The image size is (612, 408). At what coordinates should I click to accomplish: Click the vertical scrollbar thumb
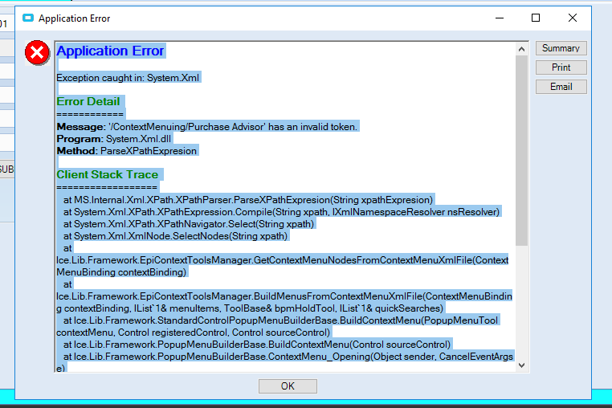[x=521, y=151]
